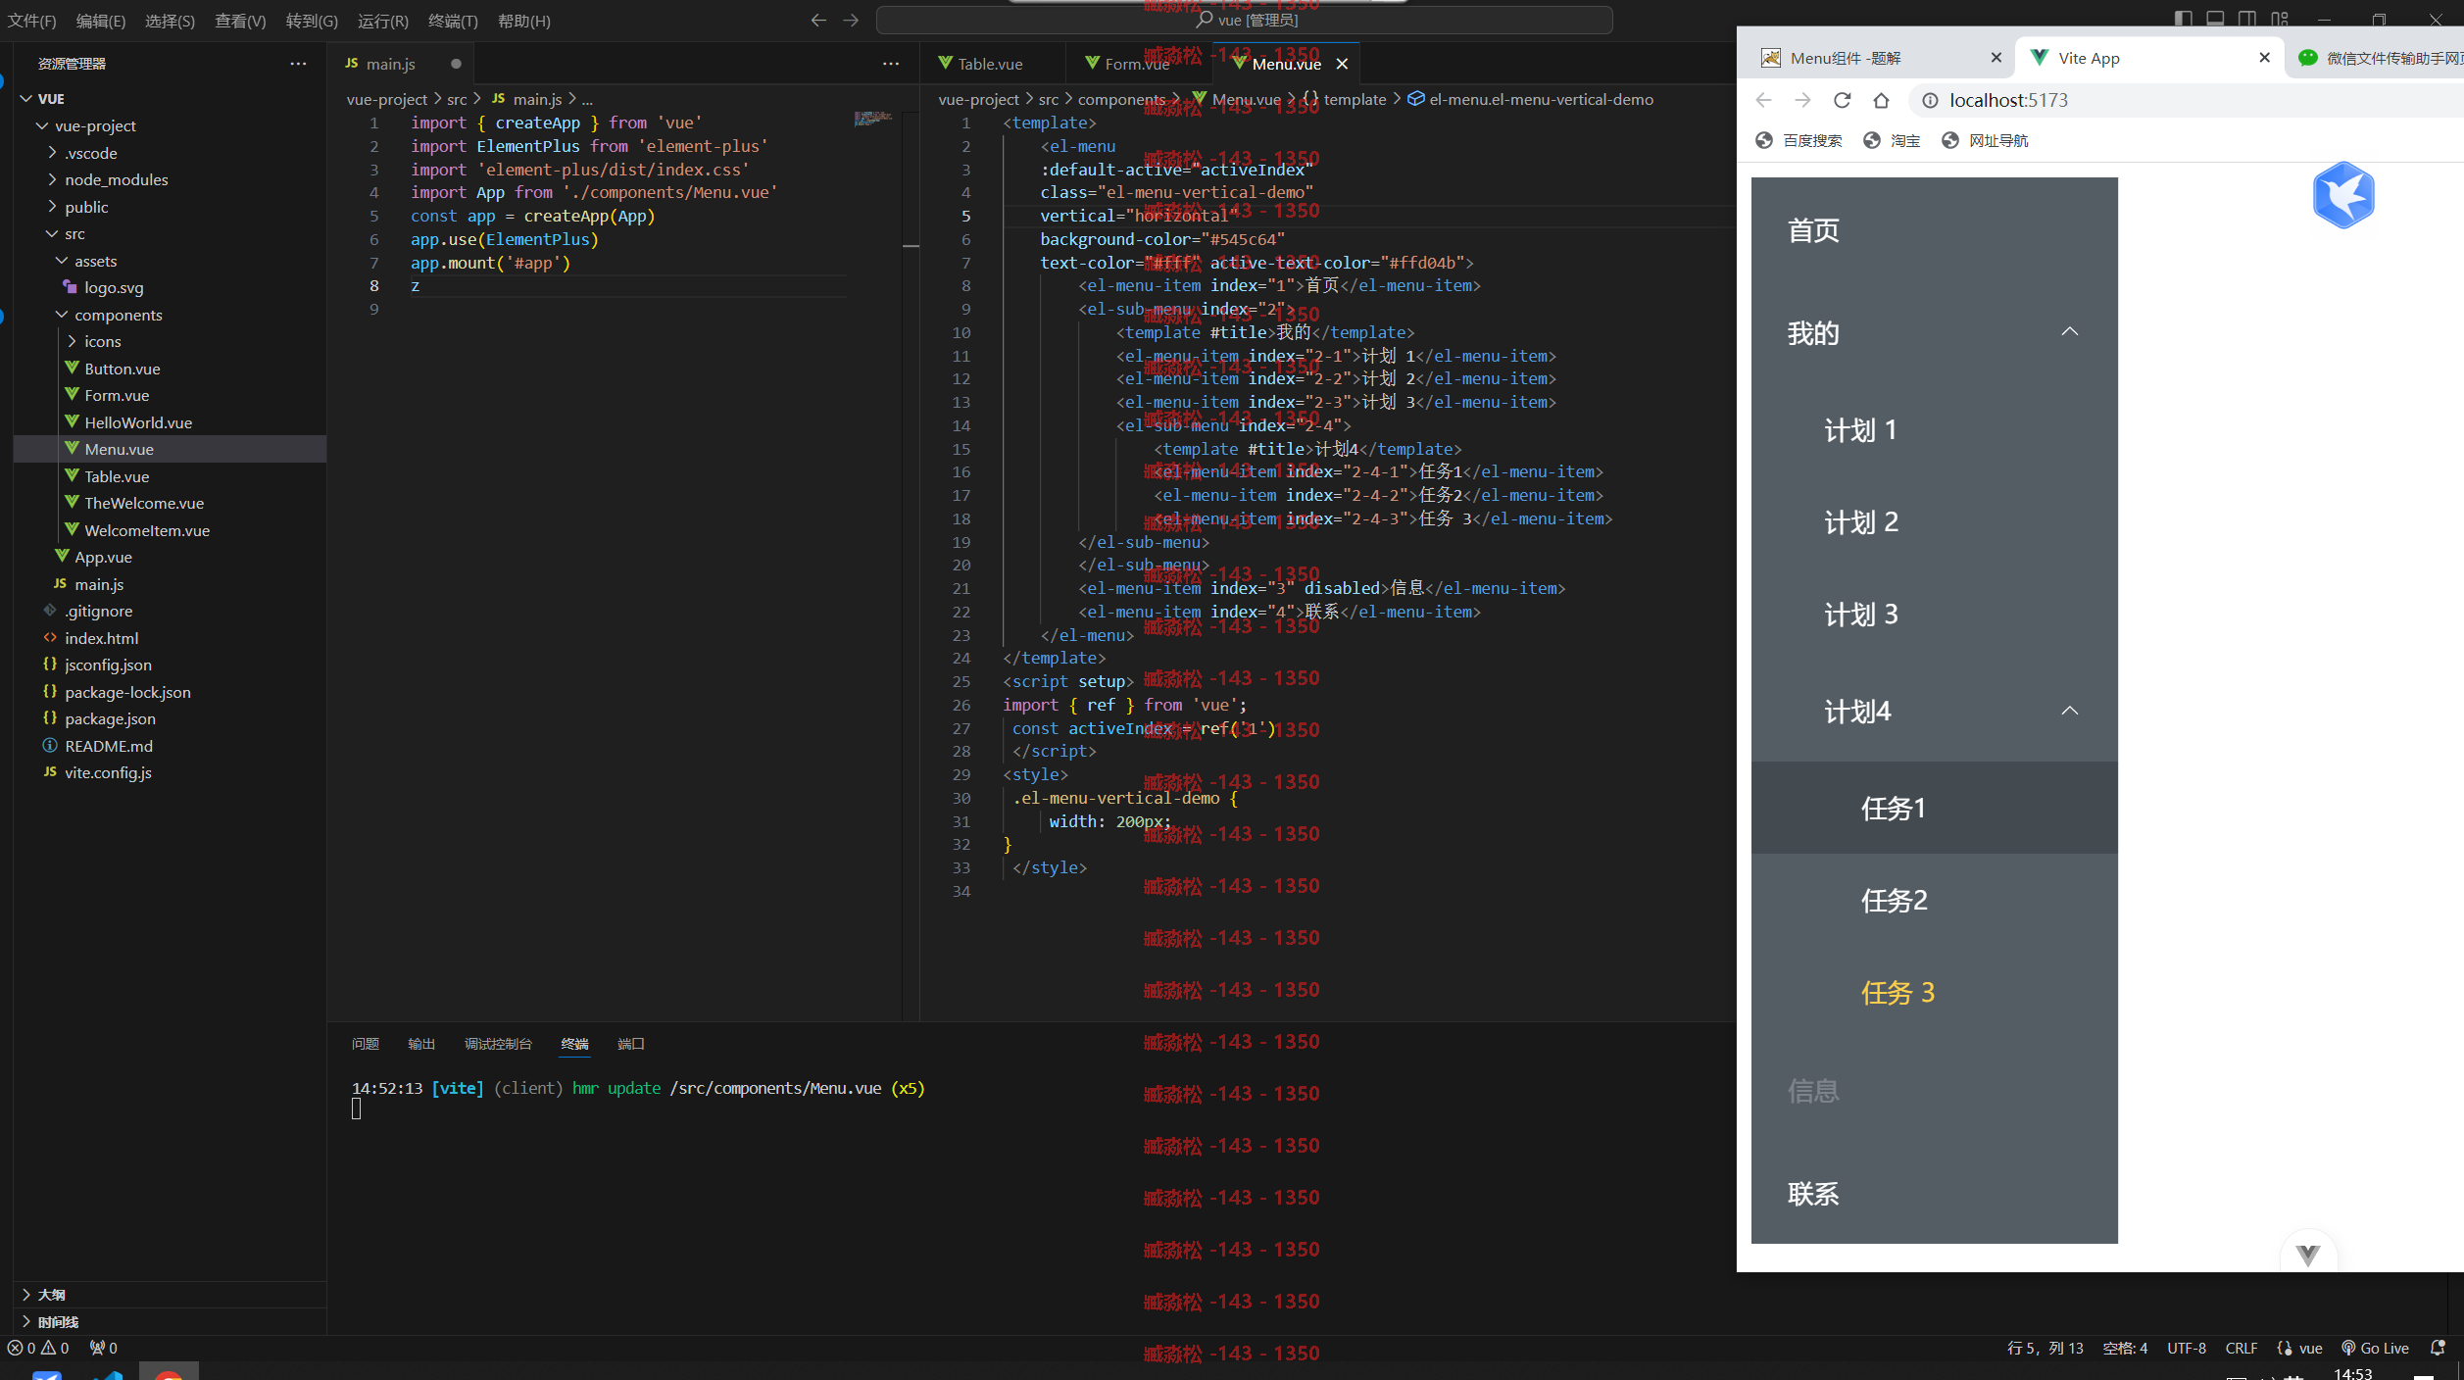Go to browser home page

tap(1881, 100)
